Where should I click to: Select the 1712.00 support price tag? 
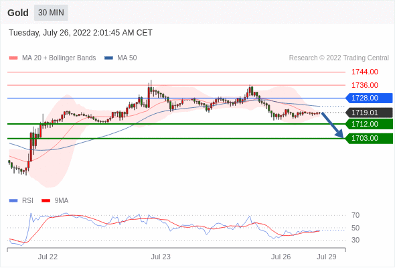click(369, 124)
